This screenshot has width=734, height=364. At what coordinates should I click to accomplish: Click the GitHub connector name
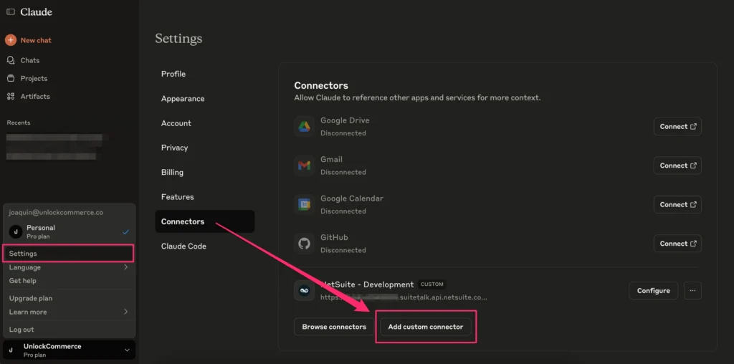coord(334,237)
